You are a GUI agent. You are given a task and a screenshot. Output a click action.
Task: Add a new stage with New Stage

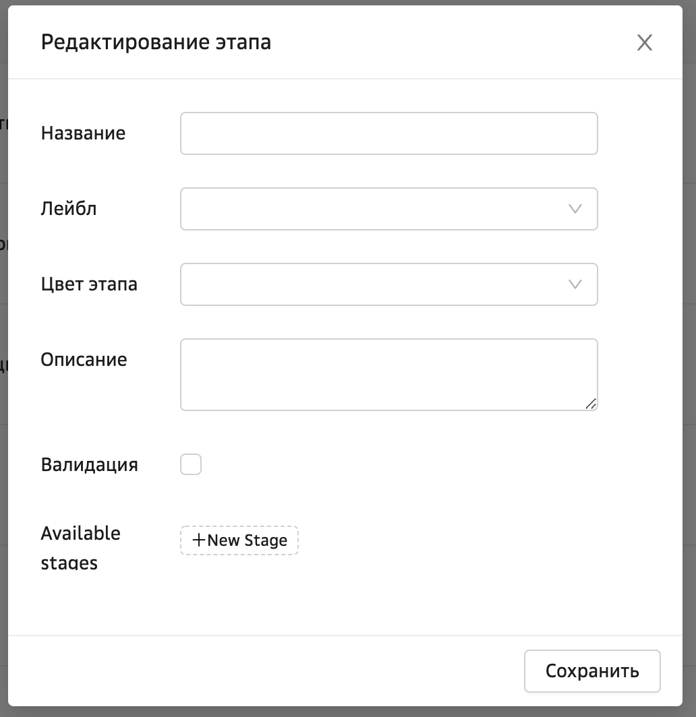[247, 540]
